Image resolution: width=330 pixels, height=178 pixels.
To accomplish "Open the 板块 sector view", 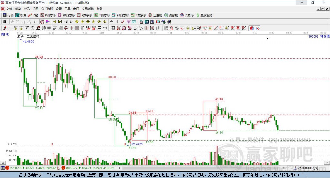I will click(21, 15).
